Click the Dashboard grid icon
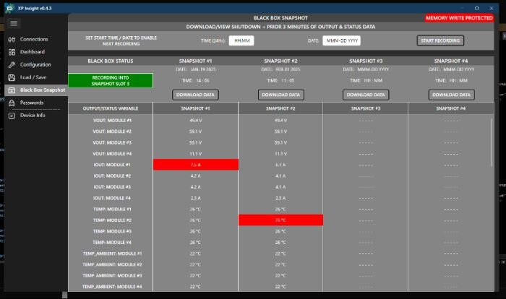 [12, 52]
